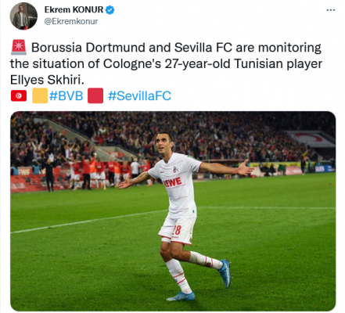Click the Ekrem KONUR display name
The width and height of the screenshot is (345, 313).
pyautogui.click(x=74, y=10)
